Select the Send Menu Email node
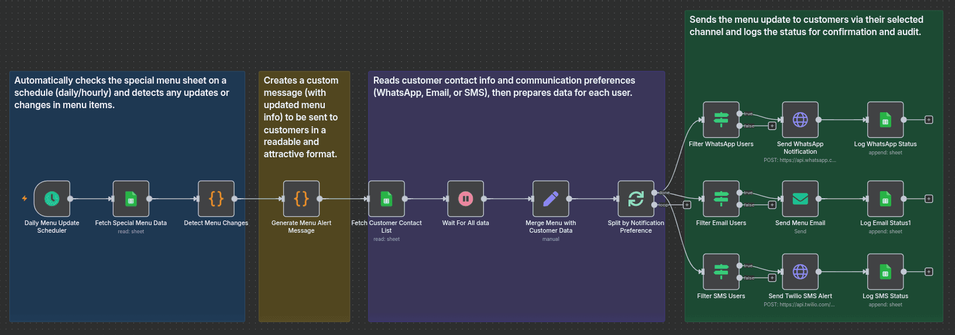This screenshot has height=335, width=955. click(800, 199)
